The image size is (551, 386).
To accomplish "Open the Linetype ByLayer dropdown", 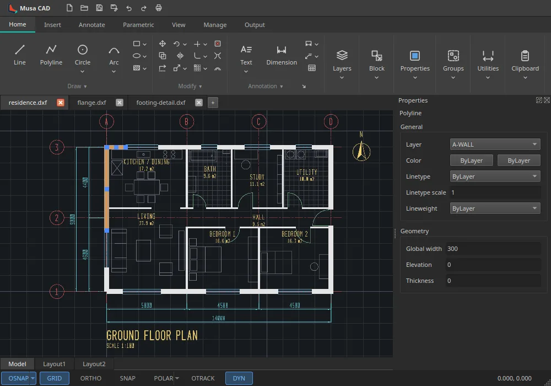I will 495,176.
